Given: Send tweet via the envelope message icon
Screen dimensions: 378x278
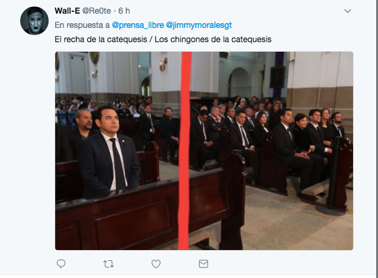Looking at the screenshot, I should click(x=204, y=264).
